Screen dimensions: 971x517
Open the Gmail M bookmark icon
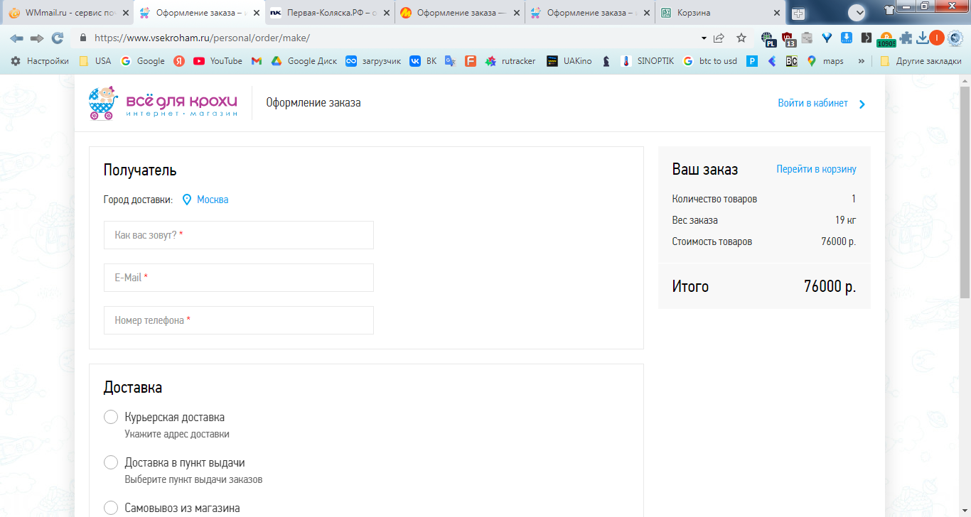[257, 61]
